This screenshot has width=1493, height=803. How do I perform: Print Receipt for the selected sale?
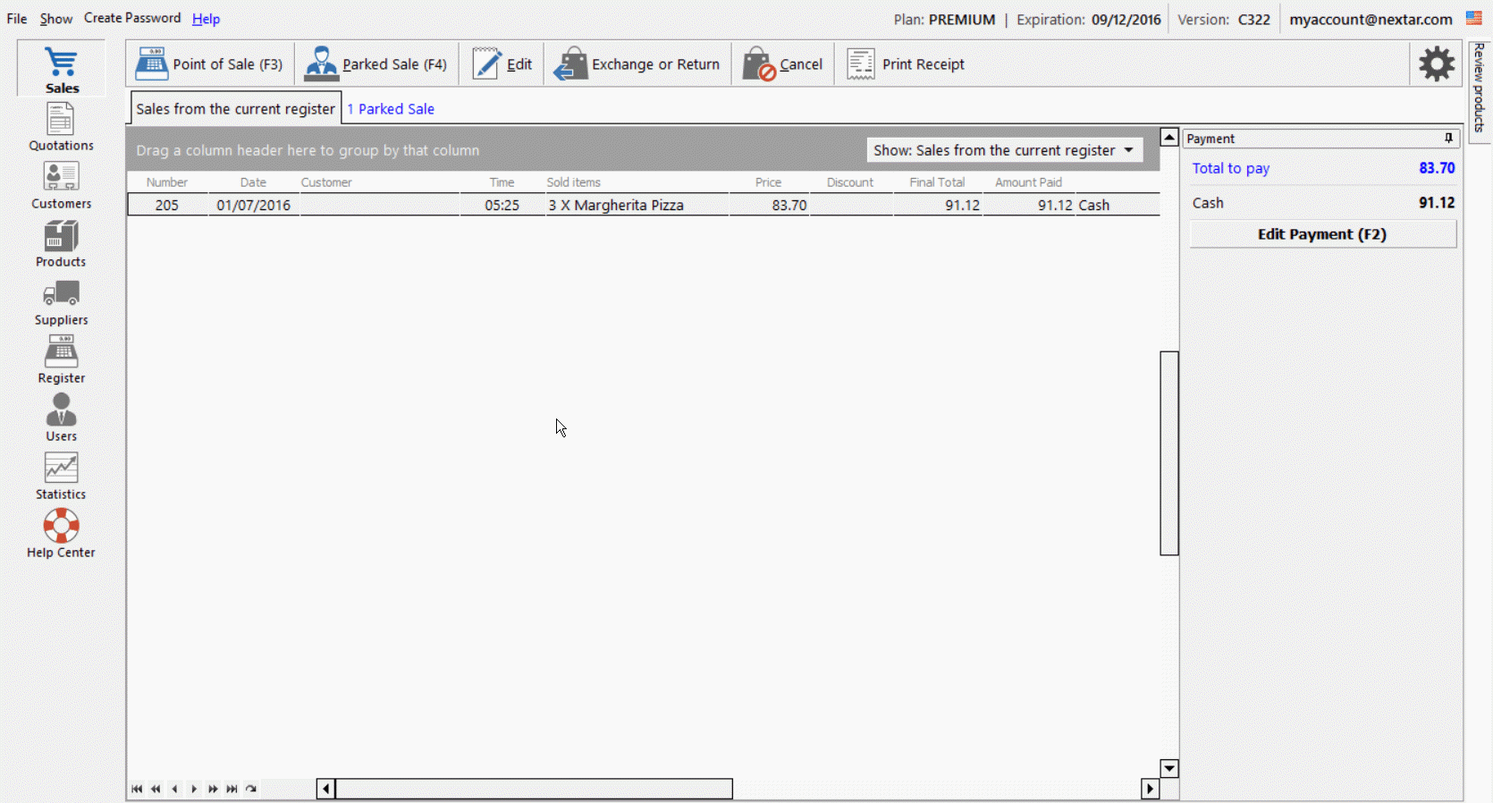[906, 64]
